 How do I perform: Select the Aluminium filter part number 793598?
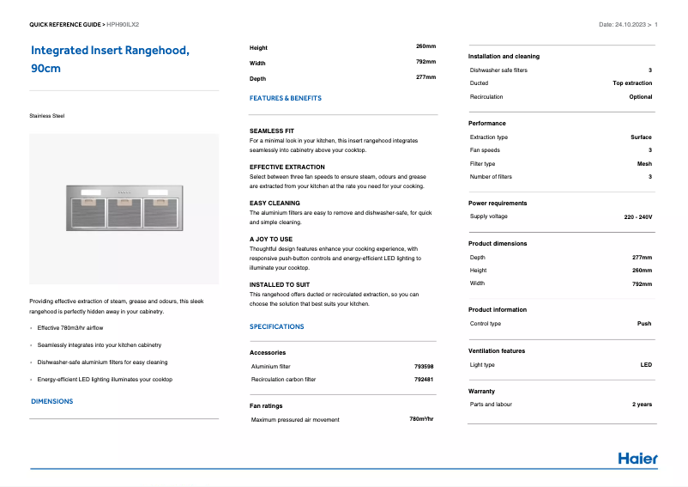pyautogui.click(x=424, y=366)
